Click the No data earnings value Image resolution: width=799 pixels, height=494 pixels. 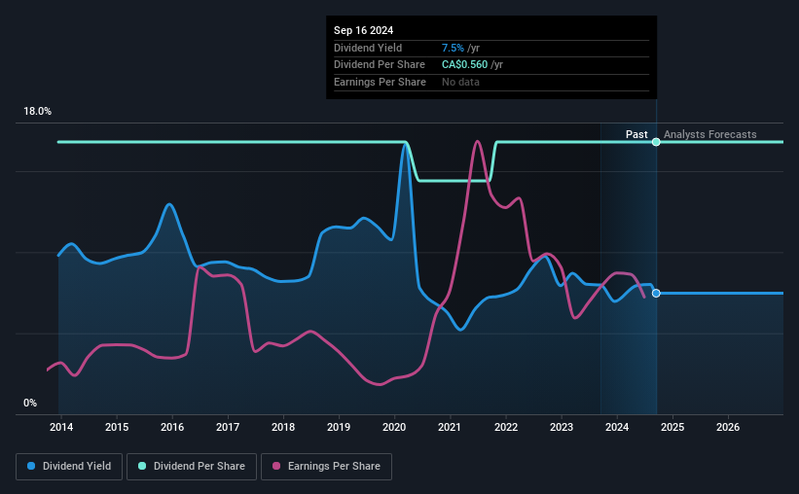coord(460,82)
